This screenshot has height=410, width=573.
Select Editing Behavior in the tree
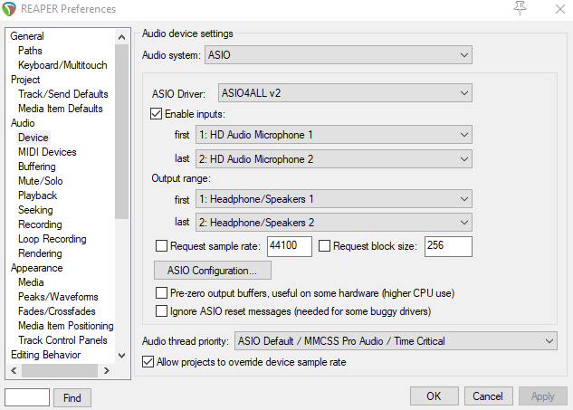(x=45, y=355)
